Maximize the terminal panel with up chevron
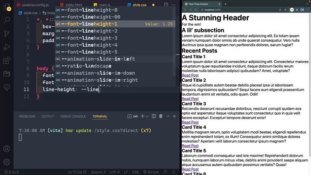Viewport: 311px width, 175px height. (168, 116)
